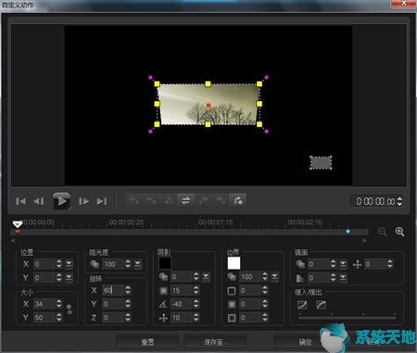
Task: Jump to the start of the clip
Action: 20,201
